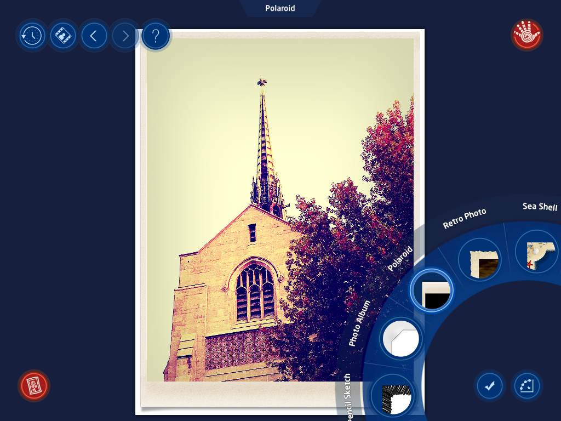Click the Photo Album label
561x421 pixels.
click(x=359, y=323)
